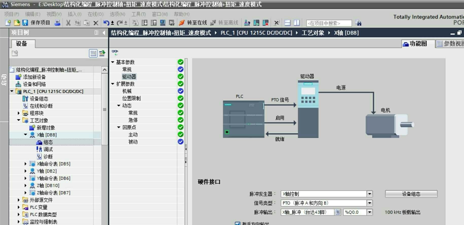Collapse the 扩展参数 section
The width and height of the screenshot is (464, 225).
(x=113, y=84)
